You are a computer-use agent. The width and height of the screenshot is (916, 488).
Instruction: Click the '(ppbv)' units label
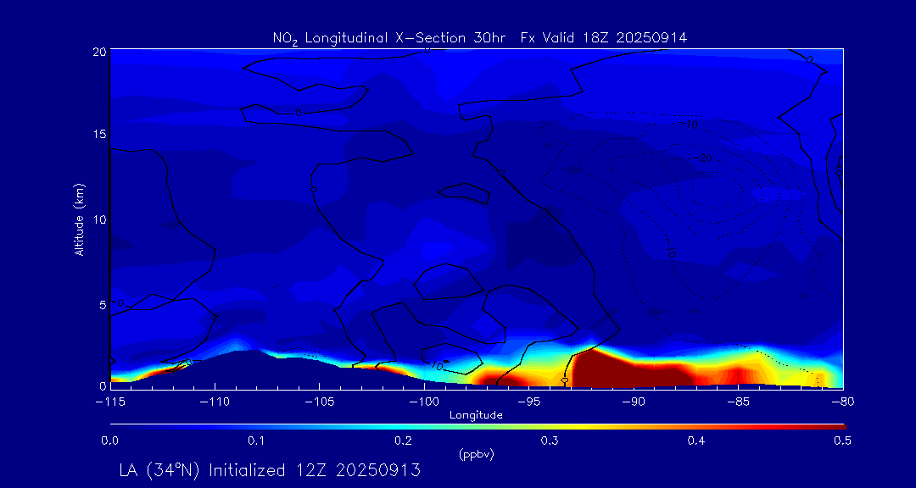pyautogui.click(x=477, y=455)
